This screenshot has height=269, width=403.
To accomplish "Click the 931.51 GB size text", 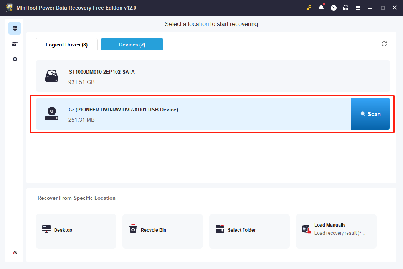I will [x=81, y=82].
